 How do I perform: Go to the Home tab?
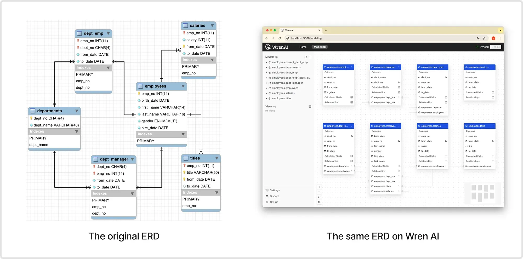303,47
